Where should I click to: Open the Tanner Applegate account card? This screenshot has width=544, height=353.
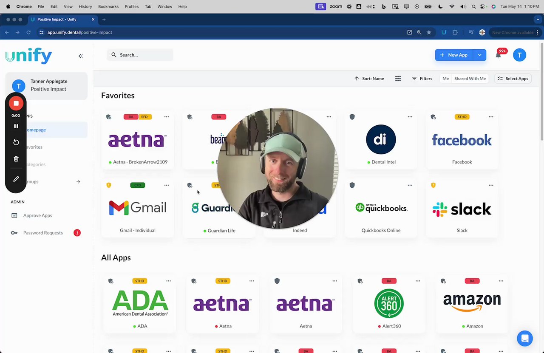(47, 85)
